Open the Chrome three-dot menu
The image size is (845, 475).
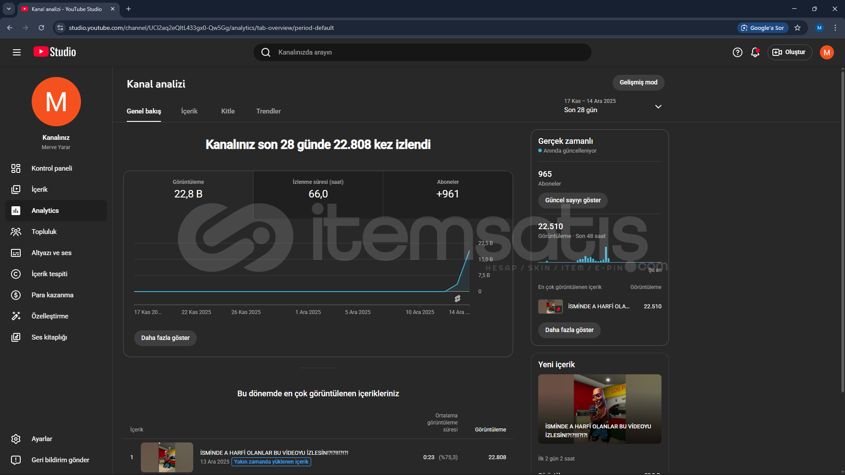[835, 28]
